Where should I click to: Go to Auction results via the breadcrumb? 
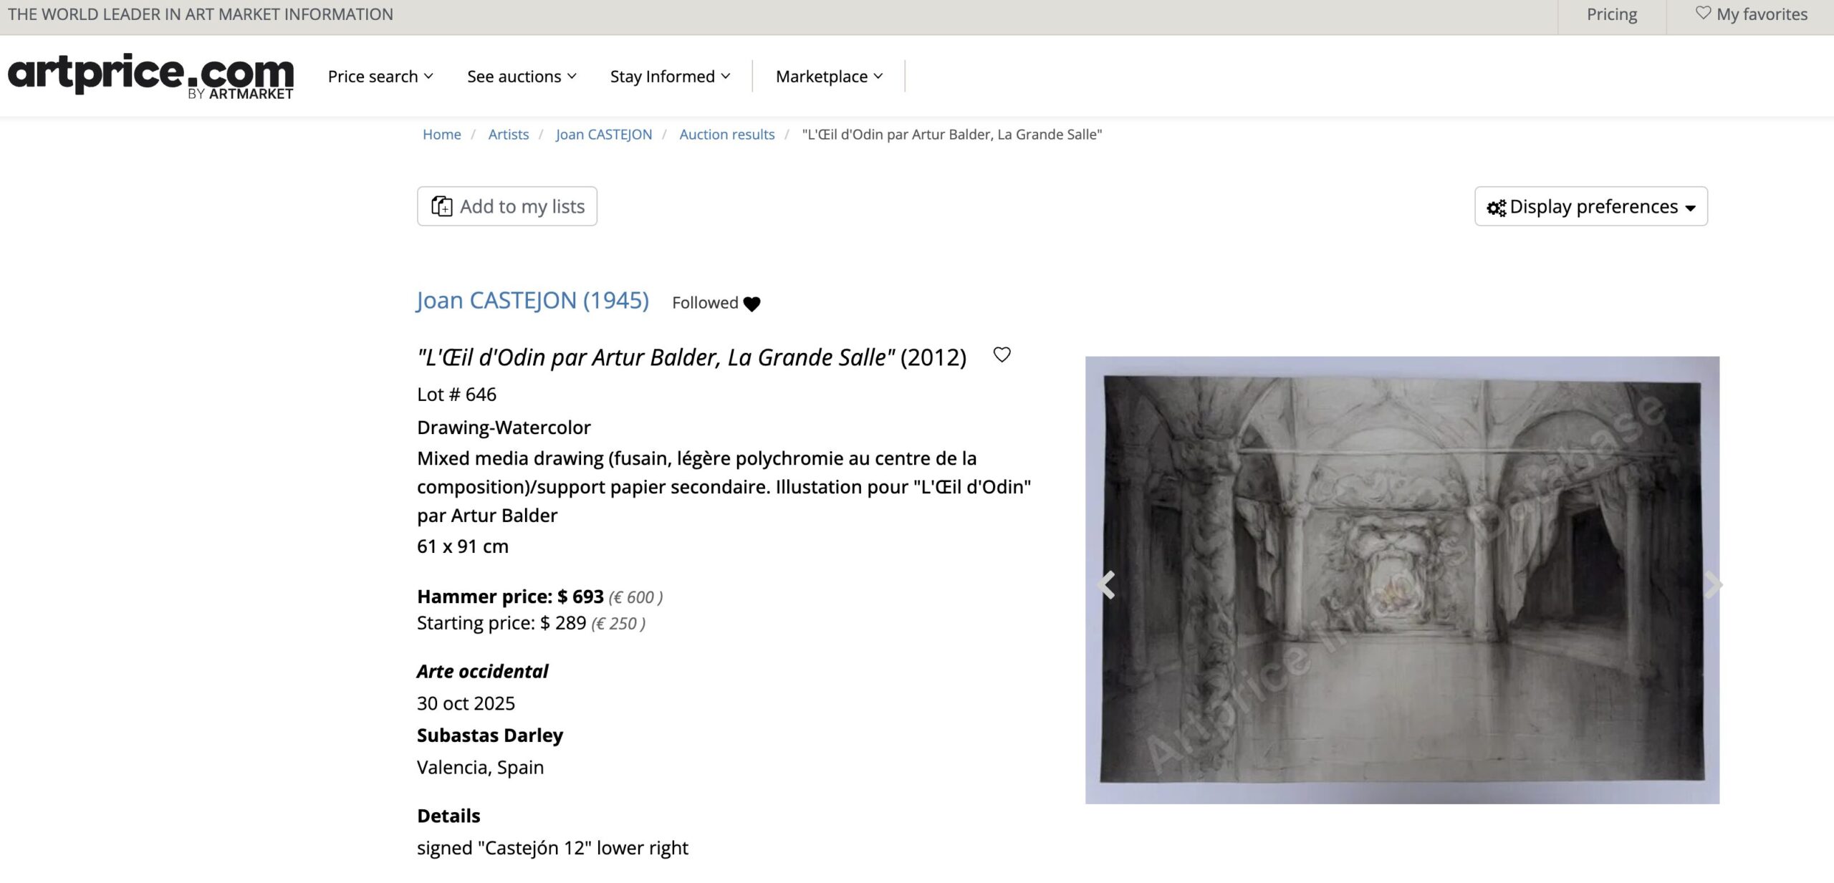(x=726, y=134)
